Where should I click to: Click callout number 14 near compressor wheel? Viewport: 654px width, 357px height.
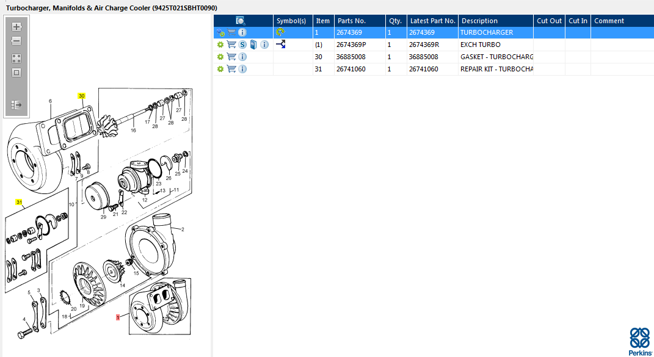122,285
